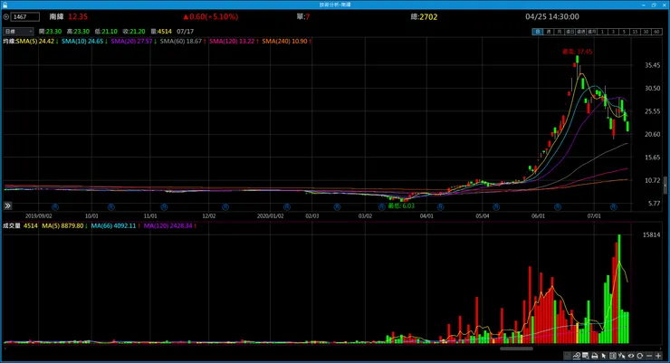Click the price change ▲0.60(+5.10%) value
Screen dimensions: 670x363
tap(211, 16)
